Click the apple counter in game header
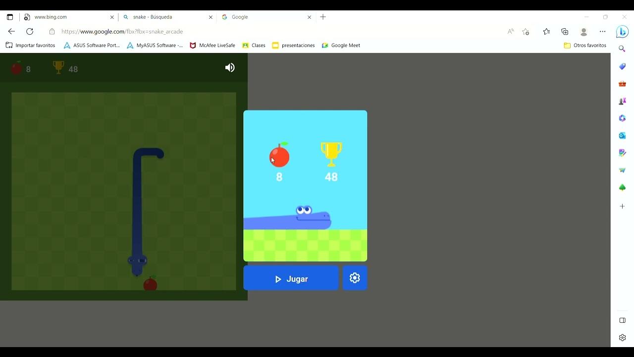Viewport: 634px width, 357px height. (x=21, y=68)
